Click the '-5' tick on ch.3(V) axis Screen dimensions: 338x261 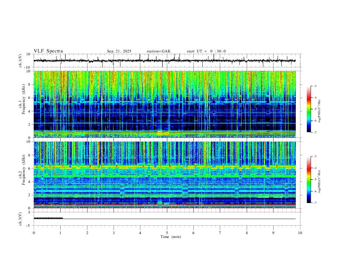[x=29, y=226]
